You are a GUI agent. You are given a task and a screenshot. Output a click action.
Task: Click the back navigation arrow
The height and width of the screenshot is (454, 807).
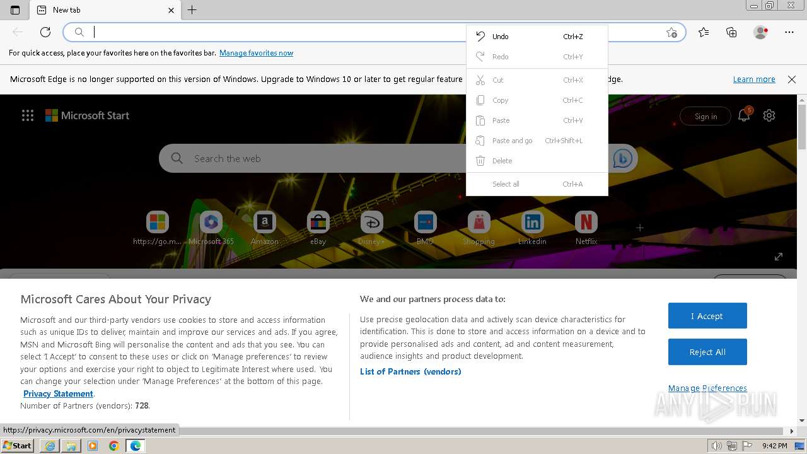18,32
